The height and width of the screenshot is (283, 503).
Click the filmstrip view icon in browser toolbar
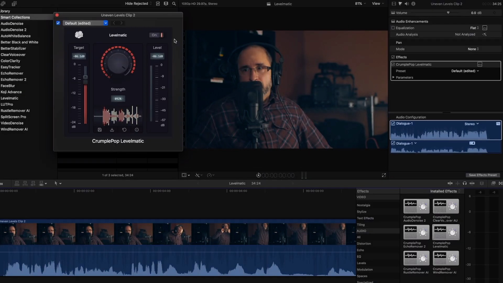tap(166, 4)
